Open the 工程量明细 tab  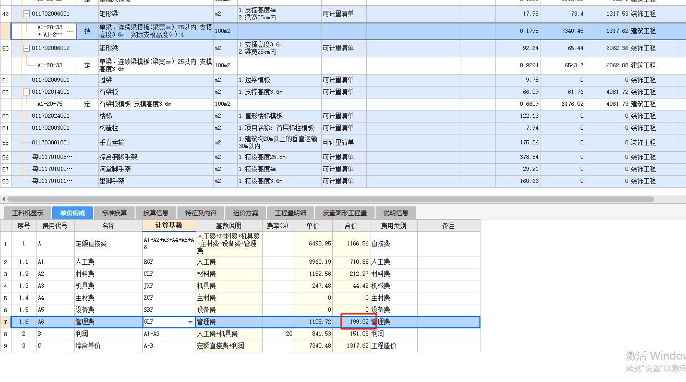click(x=290, y=213)
